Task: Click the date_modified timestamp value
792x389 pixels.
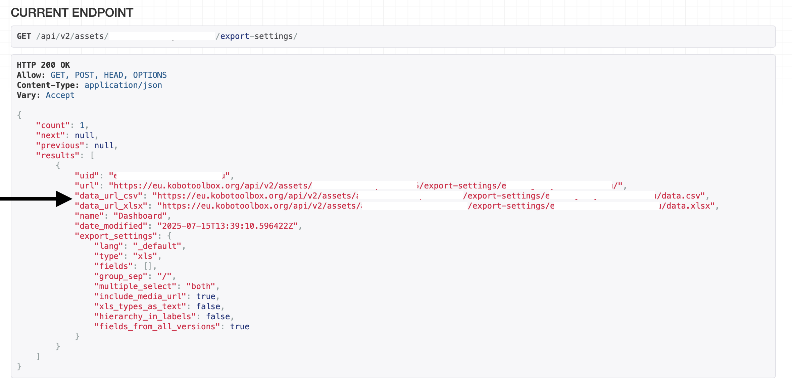Action: pyautogui.click(x=228, y=226)
